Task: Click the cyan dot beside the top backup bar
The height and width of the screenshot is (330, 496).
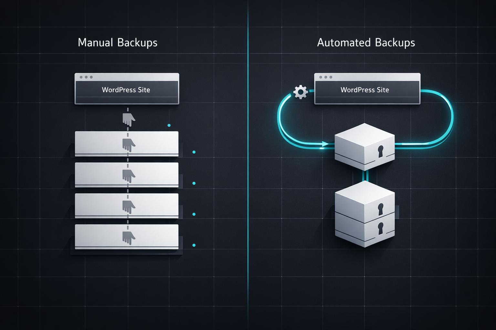Action: (194, 152)
